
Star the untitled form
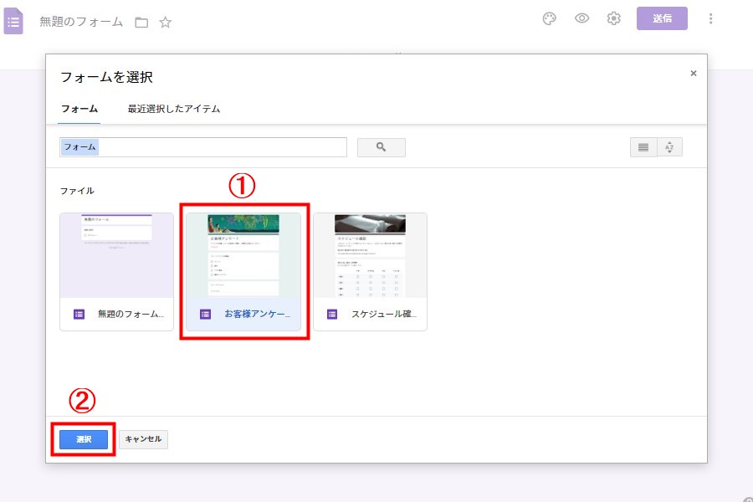click(x=166, y=23)
